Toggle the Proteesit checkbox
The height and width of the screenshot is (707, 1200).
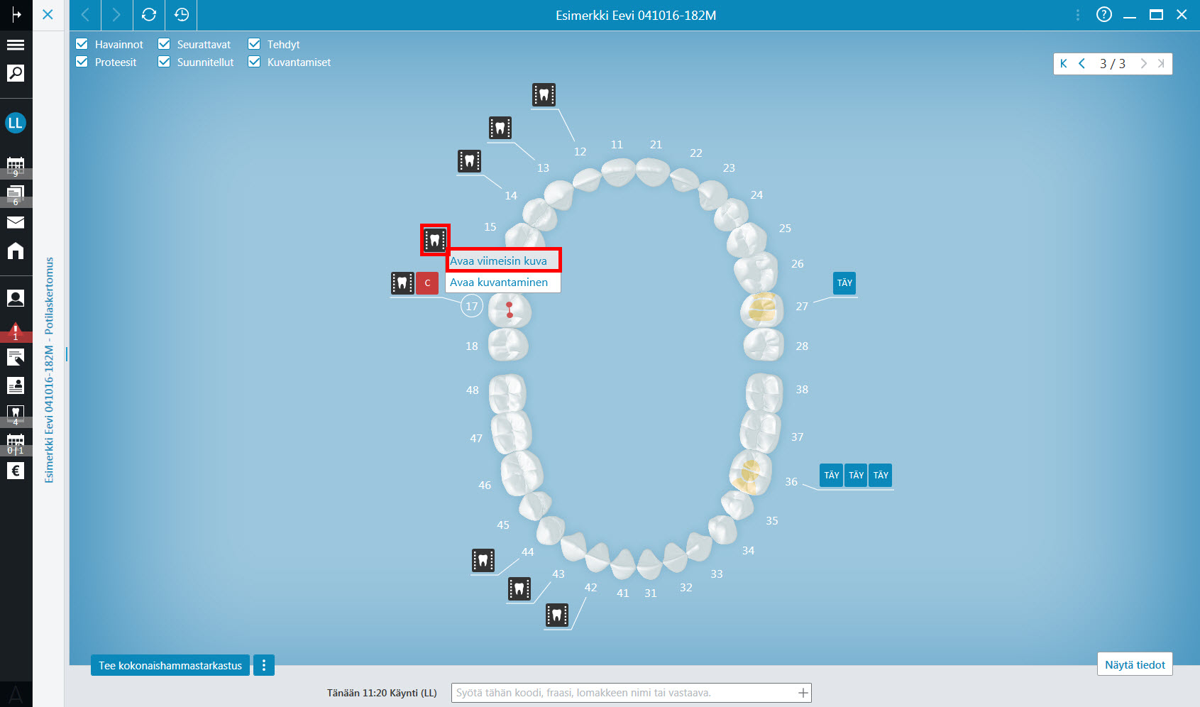point(82,62)
